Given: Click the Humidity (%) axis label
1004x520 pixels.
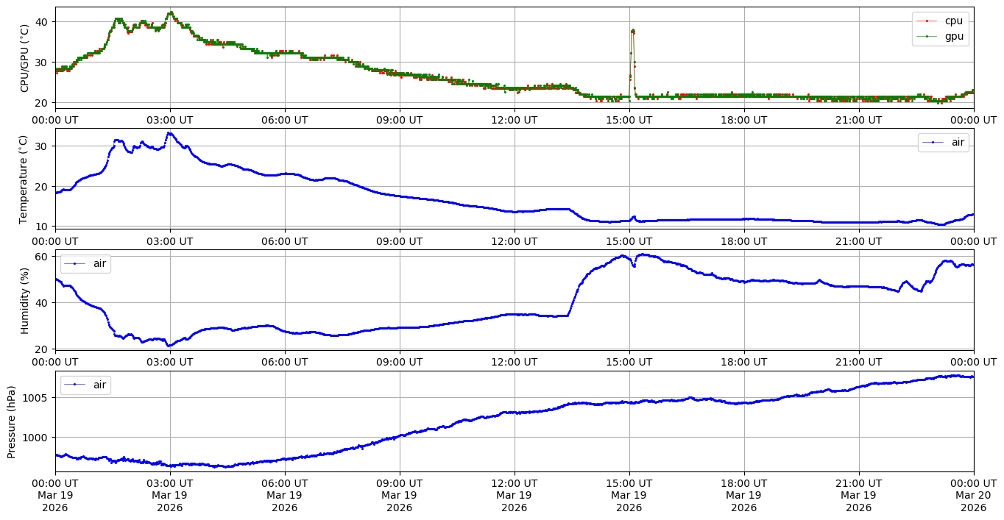Looking at the screenshot, I should 24,300.
